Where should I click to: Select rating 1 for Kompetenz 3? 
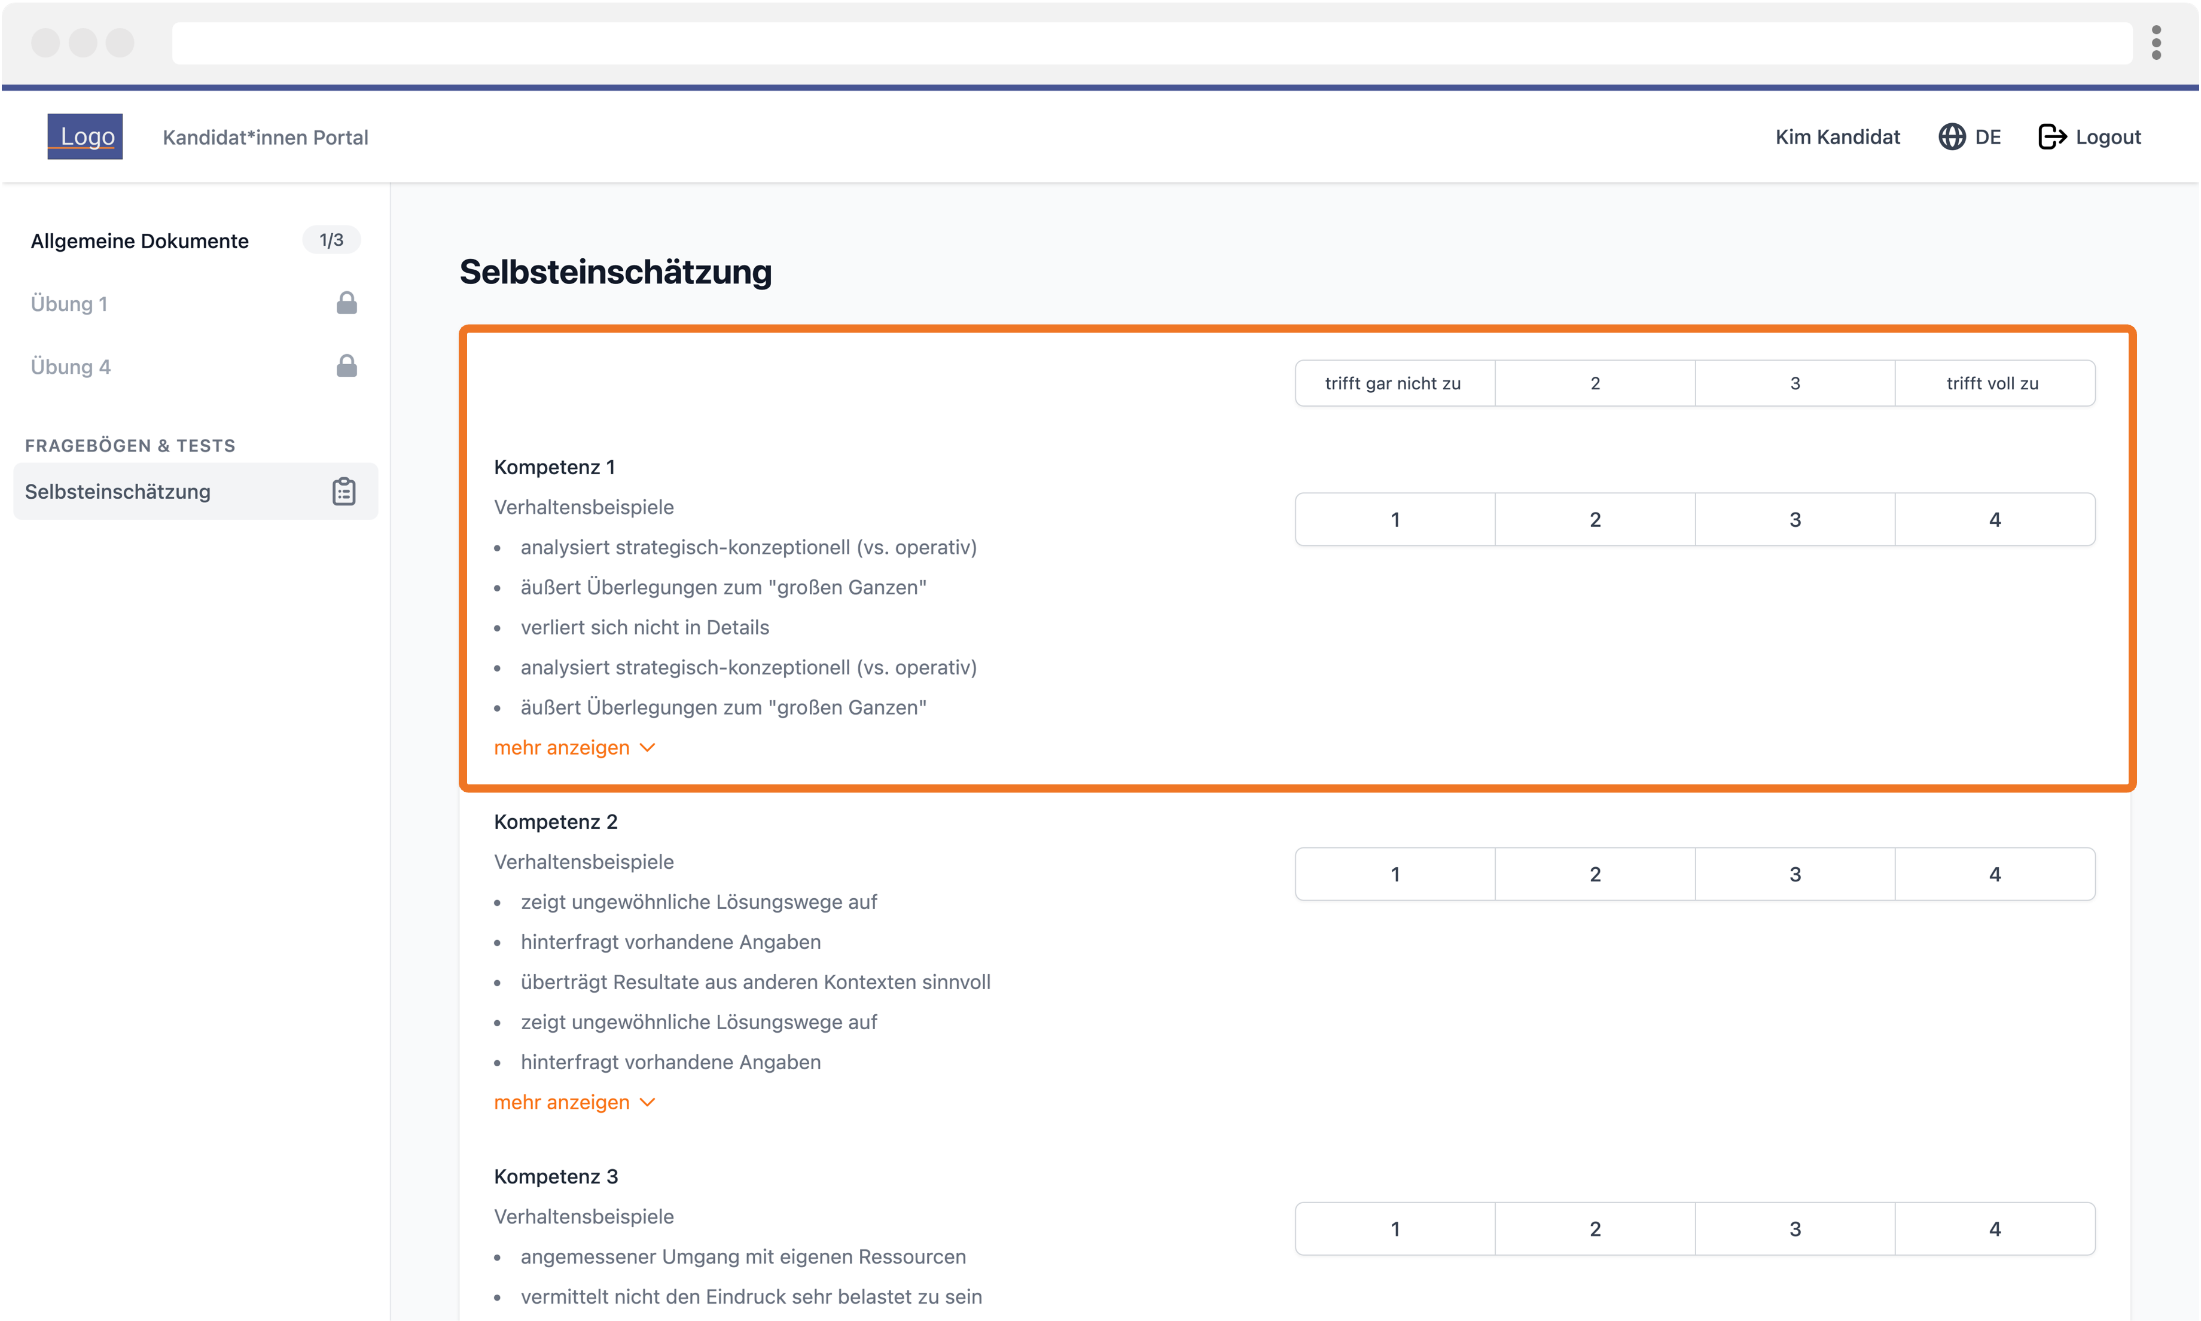1395,1228
